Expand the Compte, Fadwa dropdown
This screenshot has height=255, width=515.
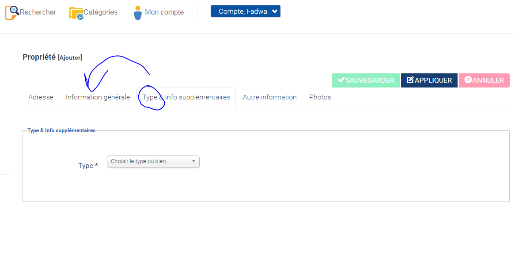(245, 11)
